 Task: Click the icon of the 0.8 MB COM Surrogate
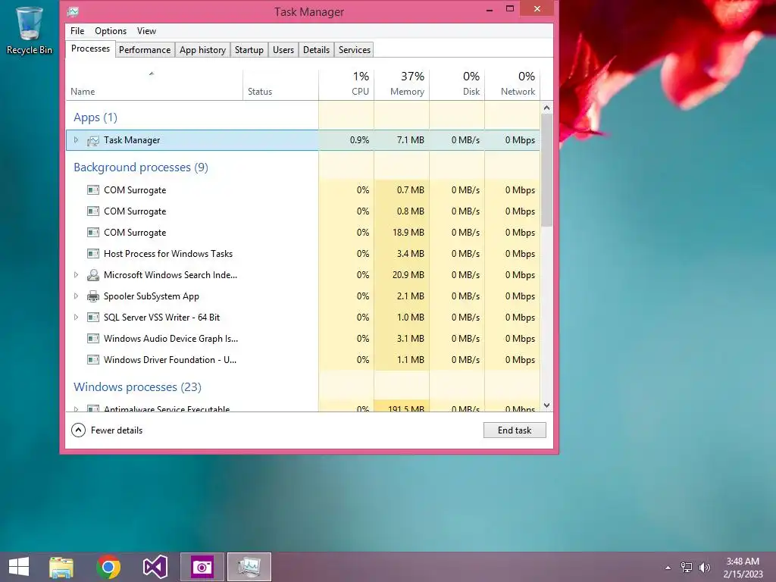(x=93, y=211)
